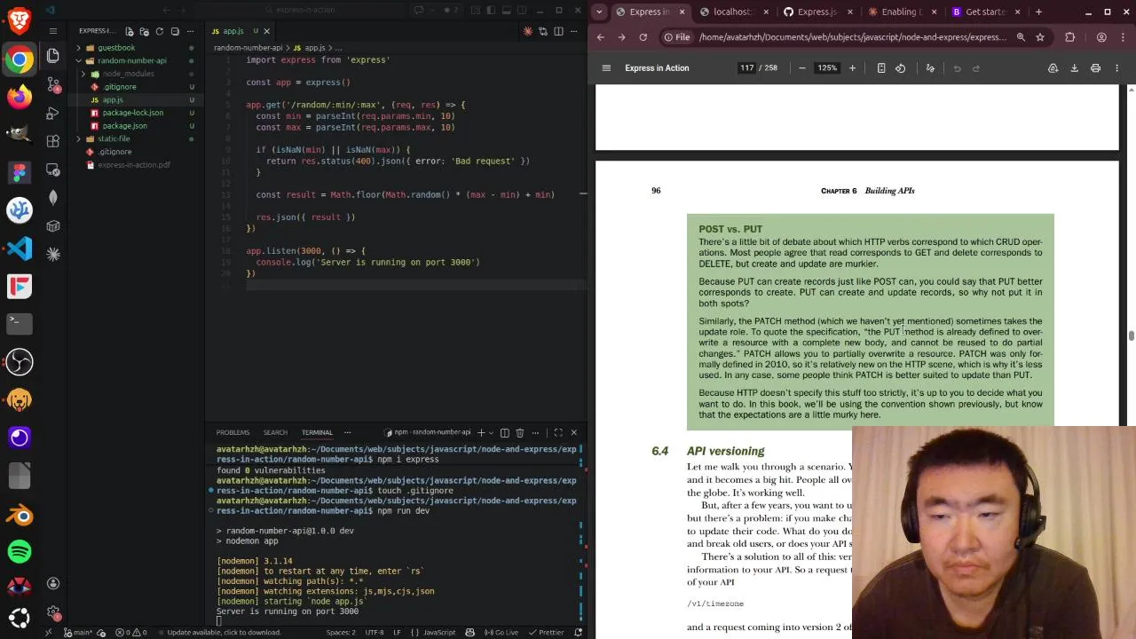Open the Extensions view in VS Code
Viewport: 1136px width, 639px height.
tap(53, 141)
